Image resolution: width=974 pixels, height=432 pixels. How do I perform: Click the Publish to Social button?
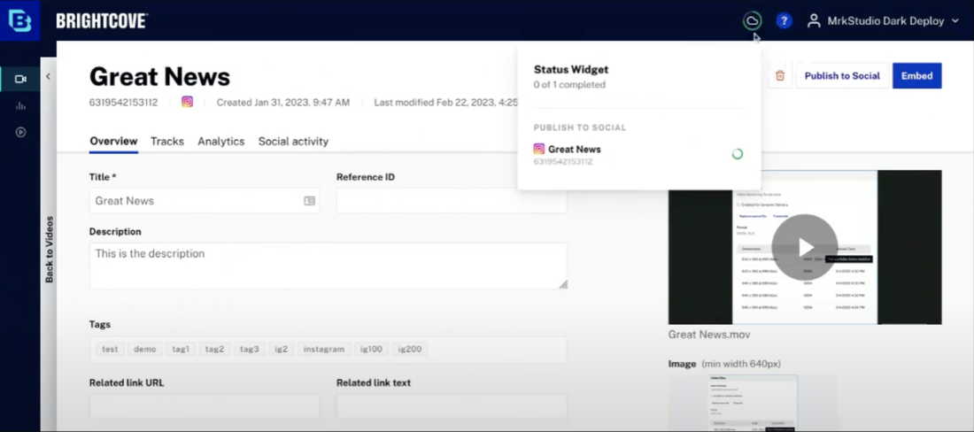pos(841,76)
